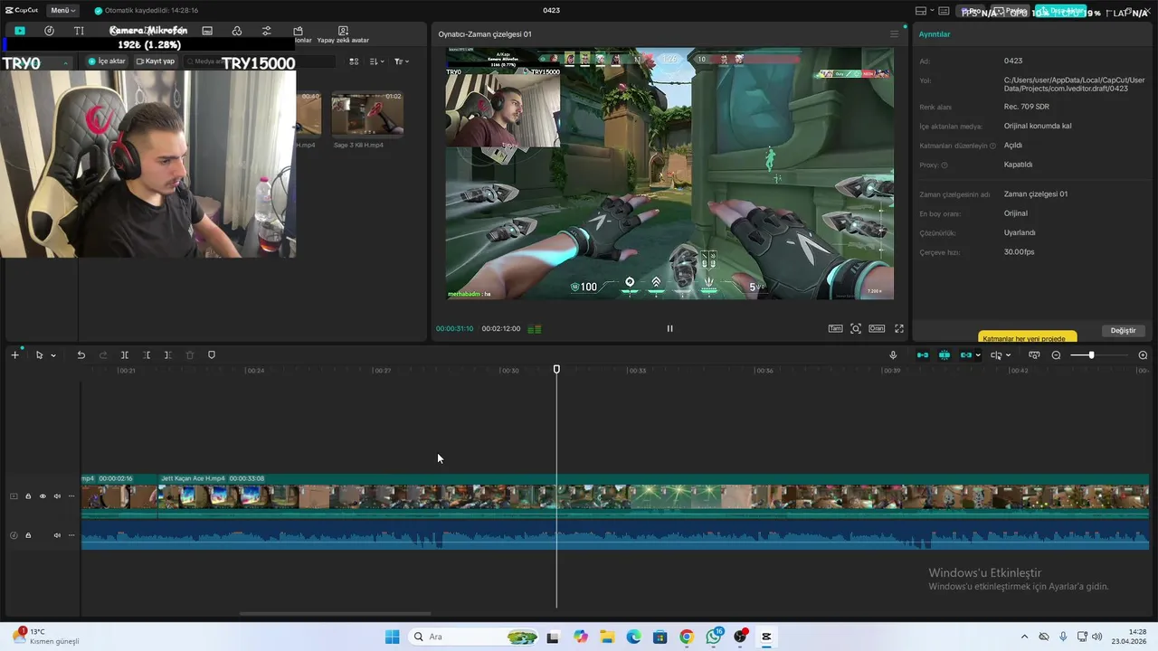Select the Sage 3 Kill H.mp4 thumbnail
1158x651 pixels.
(x=367, y=113)
